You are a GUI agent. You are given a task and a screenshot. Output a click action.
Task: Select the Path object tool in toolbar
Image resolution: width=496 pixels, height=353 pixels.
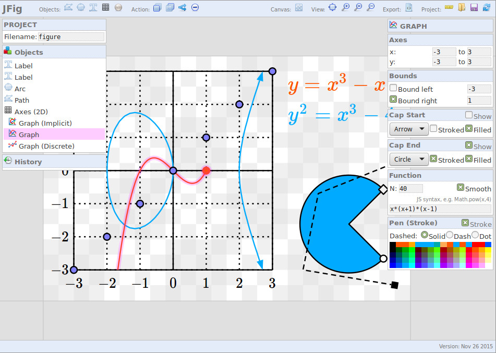coord(68,7)
